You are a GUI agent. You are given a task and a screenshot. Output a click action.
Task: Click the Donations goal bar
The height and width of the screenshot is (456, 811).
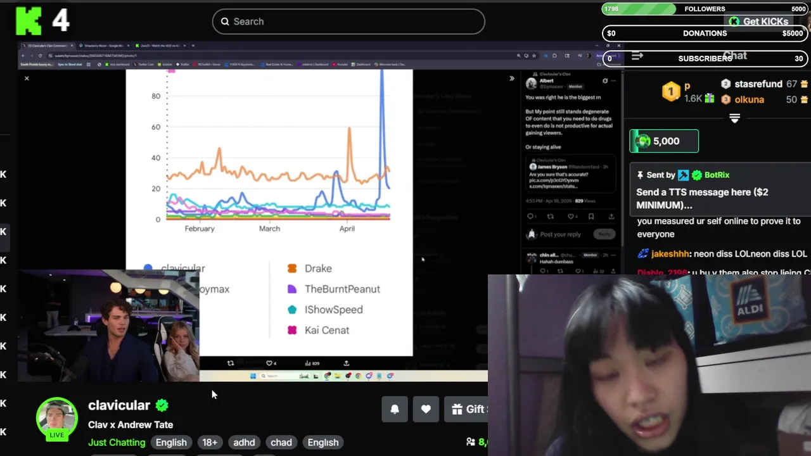click(x=705, y=34)
